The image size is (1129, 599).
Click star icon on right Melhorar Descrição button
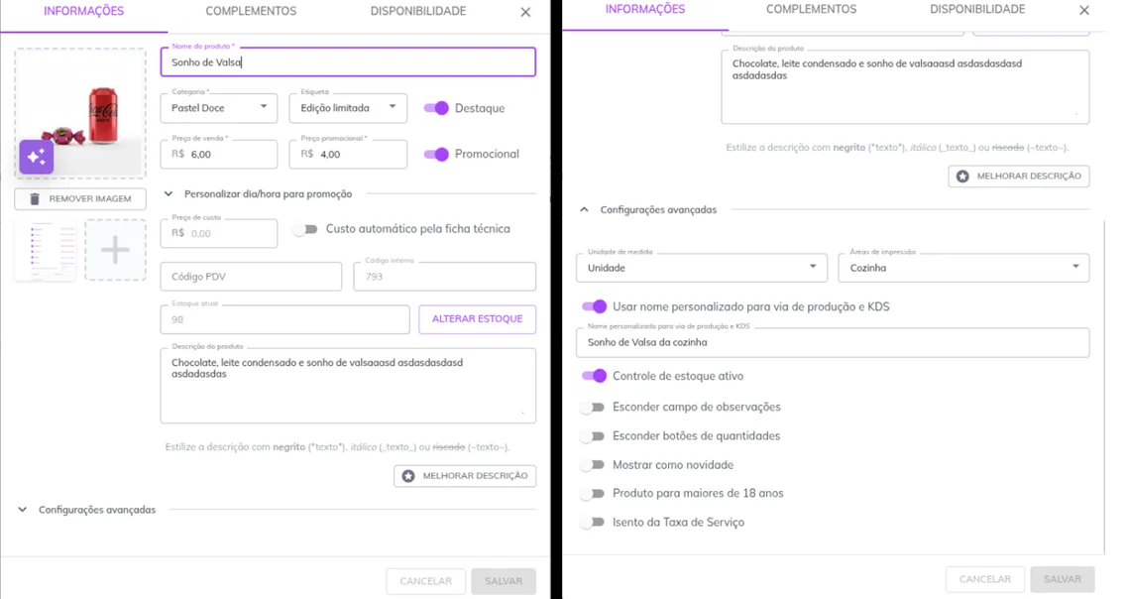pyautogui.click(x=962, y=176)
